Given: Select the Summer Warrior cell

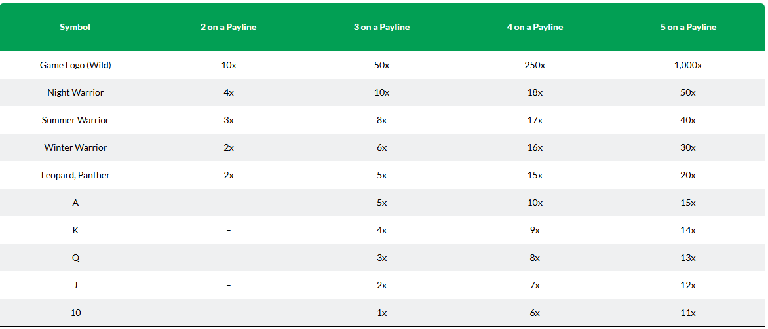Looking at the screenshot, I should coord(75,120).
